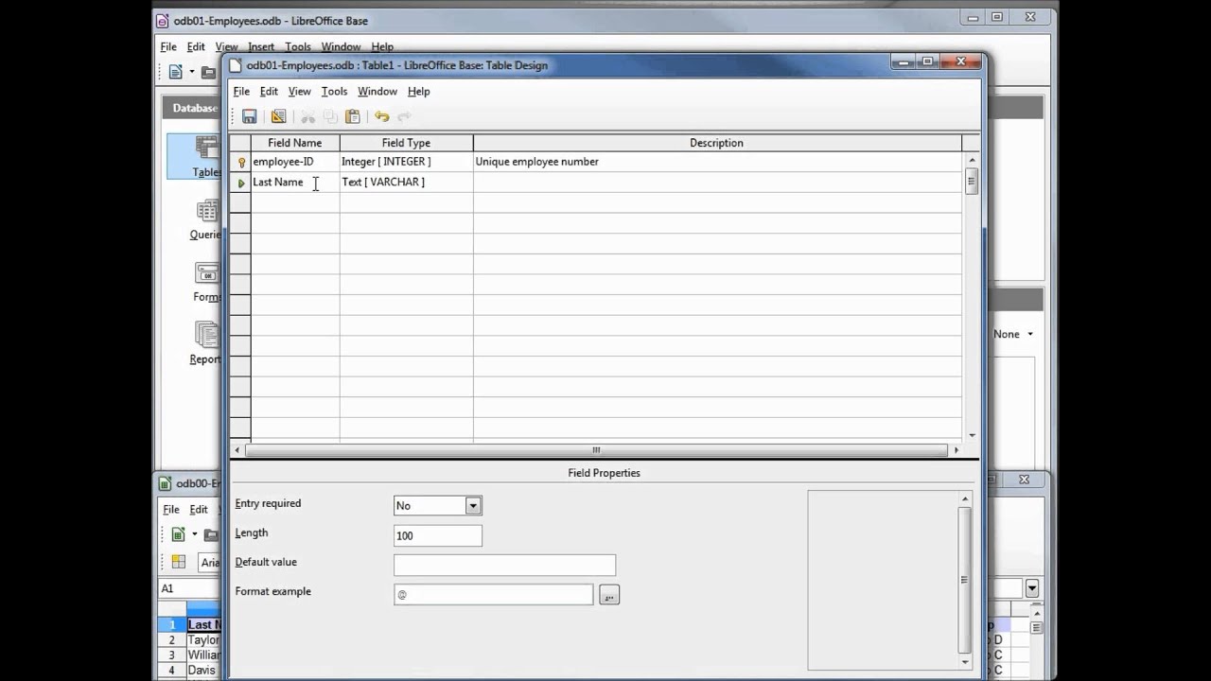
Task: Click the Redo arrow in Table Design toolbar
Action: click(404, 116)
